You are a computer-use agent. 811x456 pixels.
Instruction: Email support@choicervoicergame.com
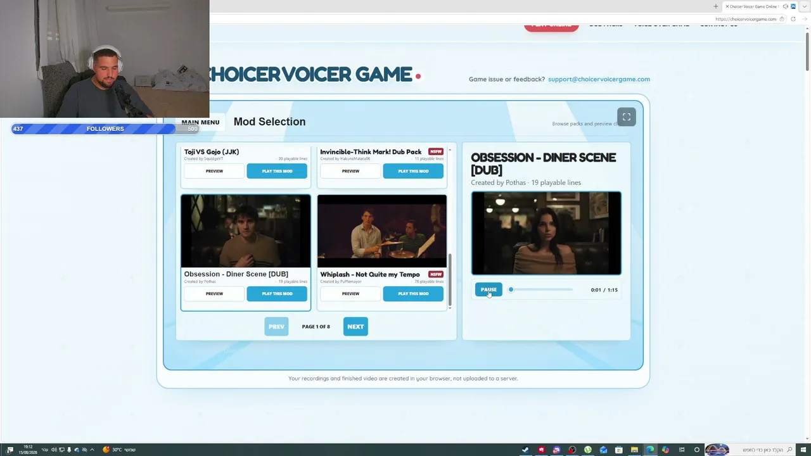(599, 79)
